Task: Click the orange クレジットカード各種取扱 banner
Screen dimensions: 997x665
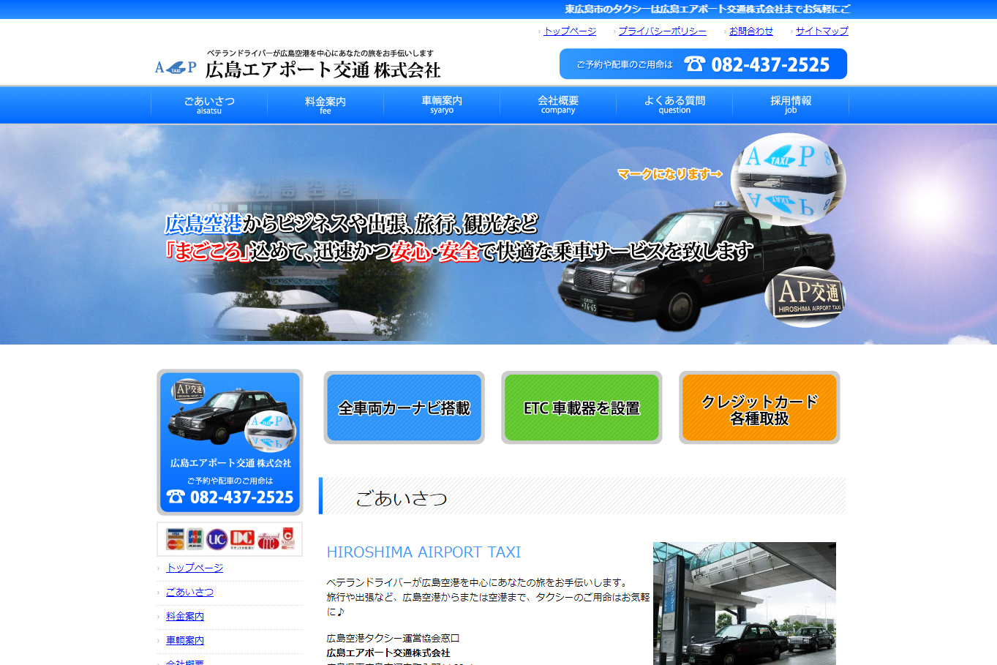Action: tap(759, 407)
